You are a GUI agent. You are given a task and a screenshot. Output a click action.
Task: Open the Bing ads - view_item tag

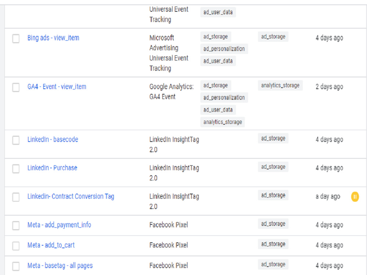[53, 38]
